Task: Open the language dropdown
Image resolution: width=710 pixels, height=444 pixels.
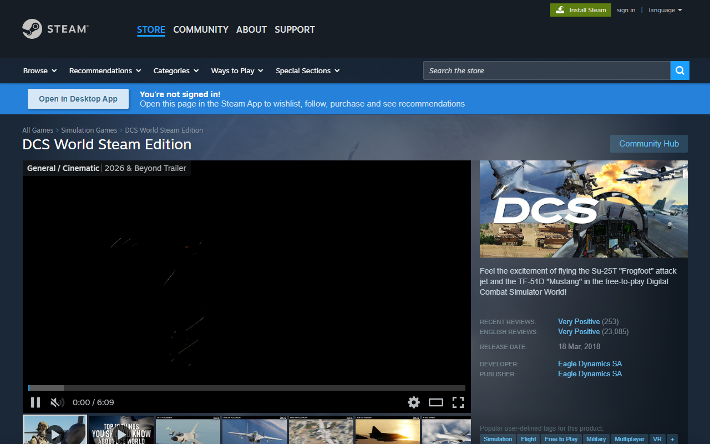Action: [665, 10]
